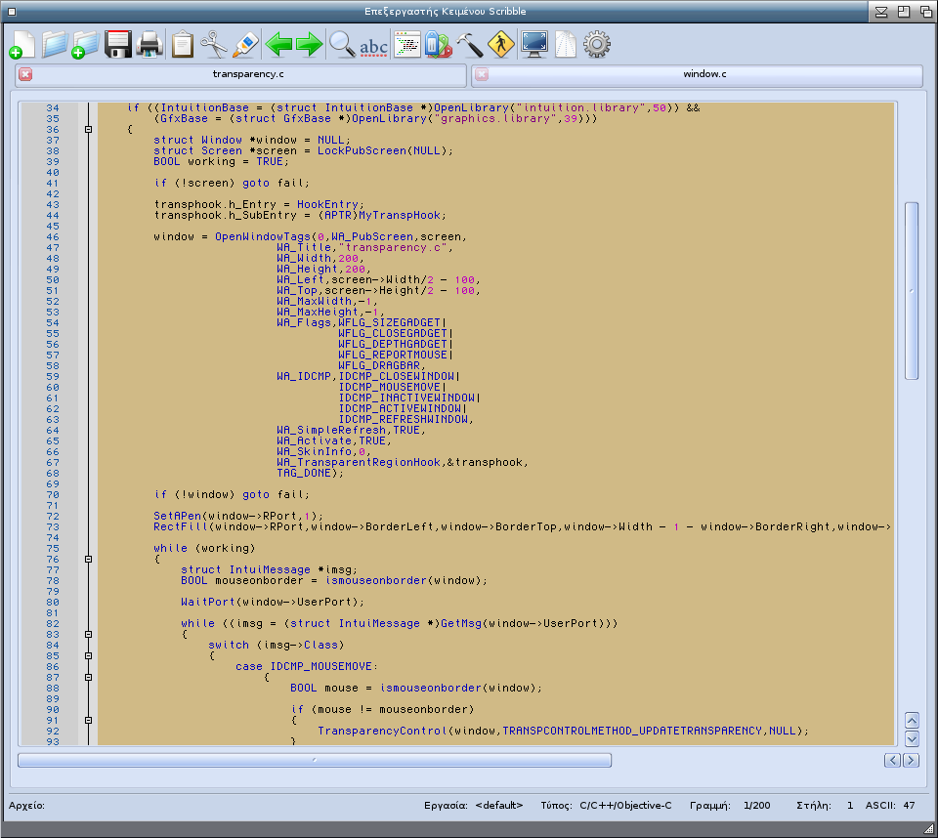
Task: Run spell check with the abc icon
Action: (373, 44)
